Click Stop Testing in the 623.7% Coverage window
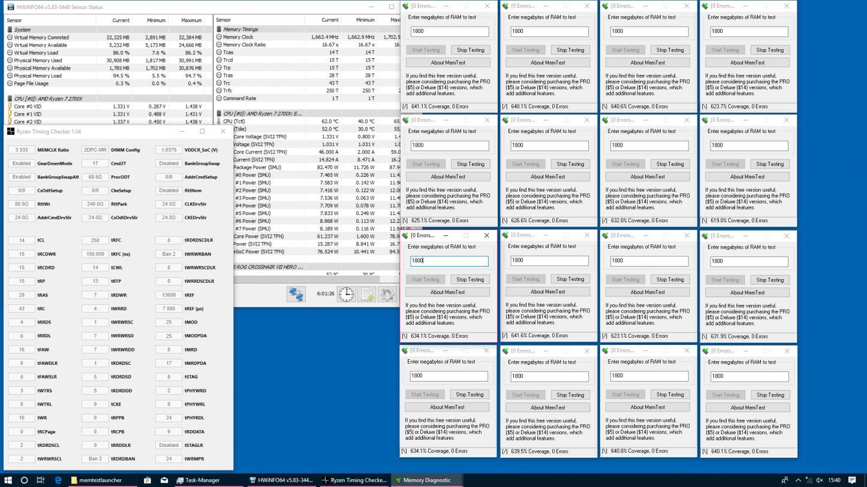This screenshot has width=867, height=487. click(x=770, y=50)
